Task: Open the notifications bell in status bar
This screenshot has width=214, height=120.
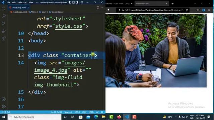Action: [x=102, y=112]
